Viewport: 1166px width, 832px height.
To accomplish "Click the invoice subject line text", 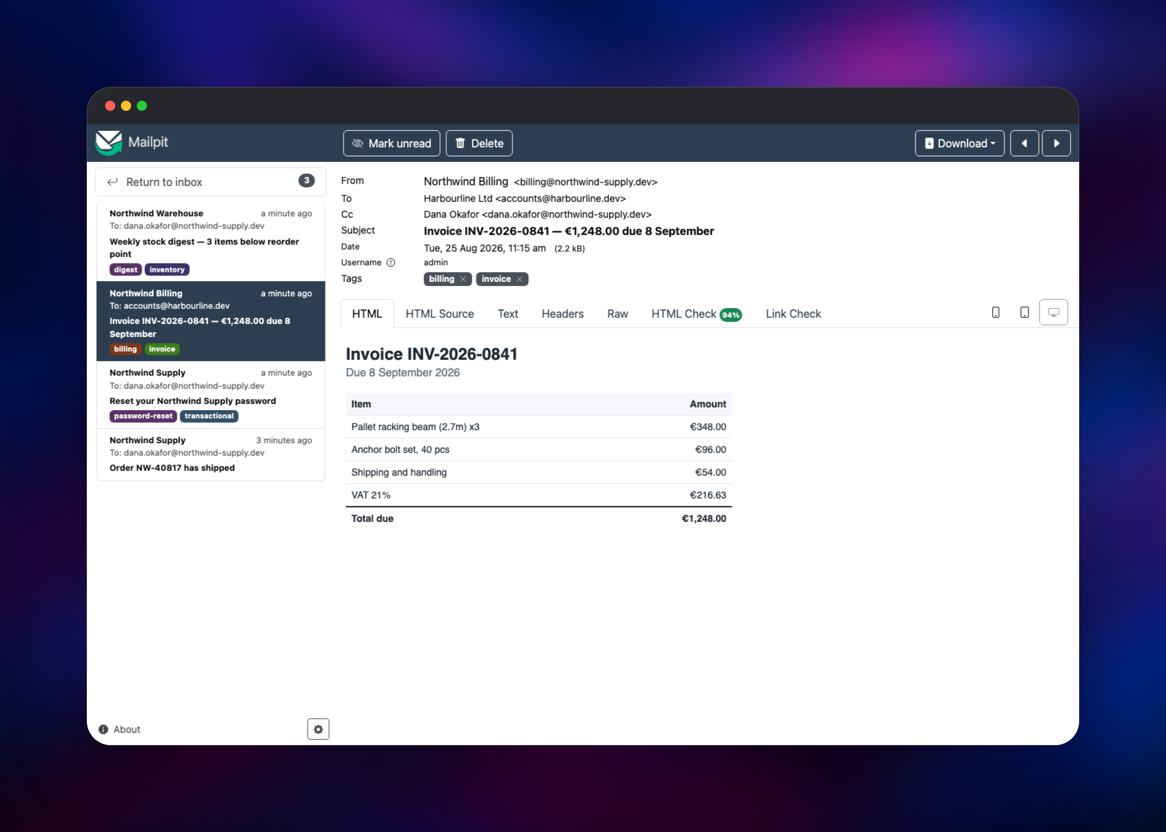I will tap(569, 231).
